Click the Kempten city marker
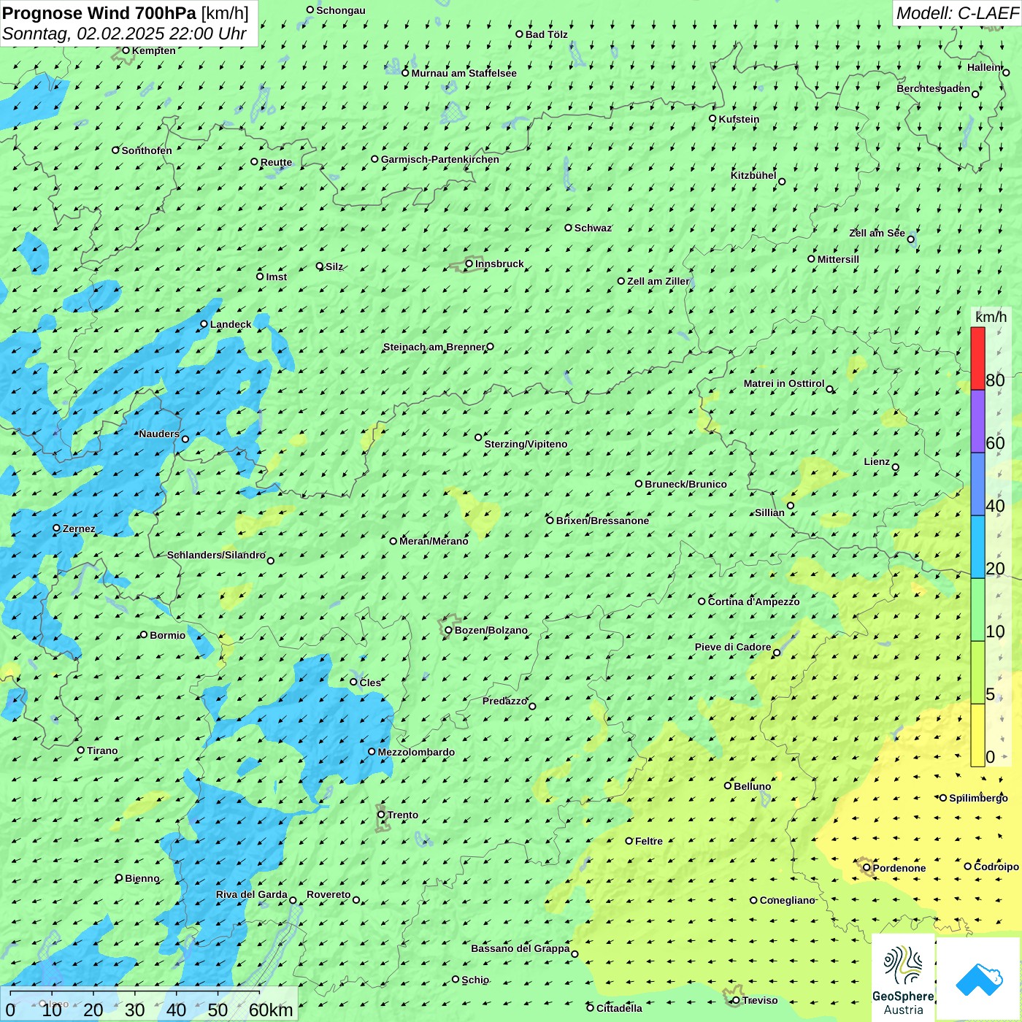1022x1022 pixels. [126, 50]
